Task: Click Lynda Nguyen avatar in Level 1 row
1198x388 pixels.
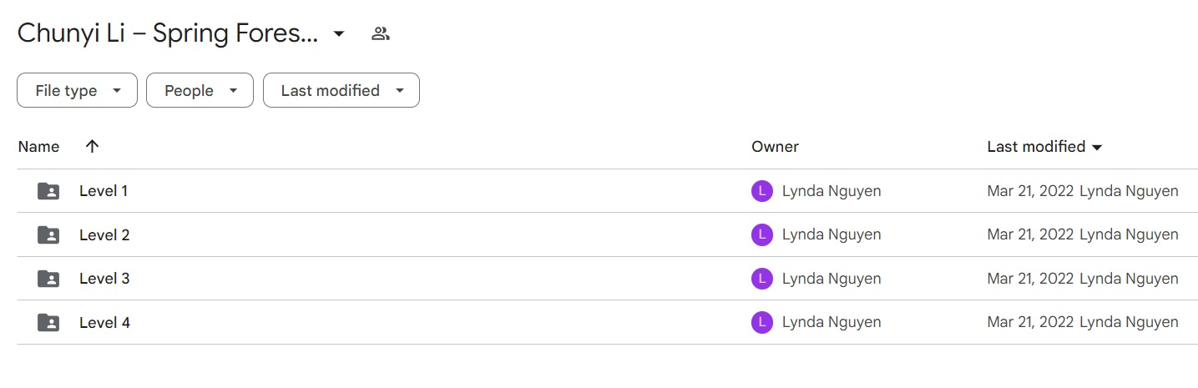Action: click(x=762, y=191)
